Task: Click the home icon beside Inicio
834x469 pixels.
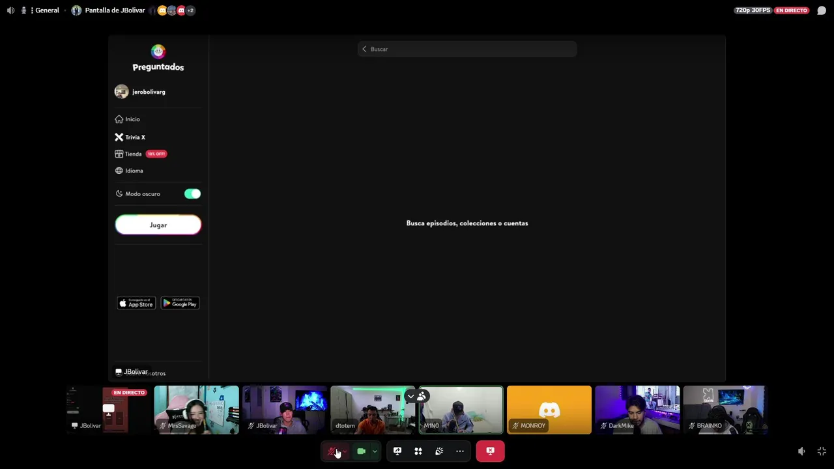Action: click(119, 119)
